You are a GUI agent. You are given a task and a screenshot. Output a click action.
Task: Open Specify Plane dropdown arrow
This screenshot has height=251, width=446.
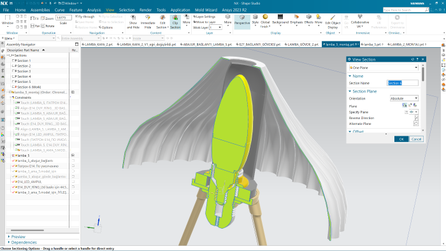click(x=416, y=112)
